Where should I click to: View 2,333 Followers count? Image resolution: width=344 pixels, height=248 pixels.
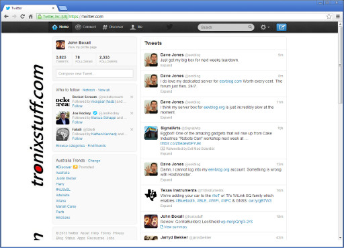tap(108, 59)
